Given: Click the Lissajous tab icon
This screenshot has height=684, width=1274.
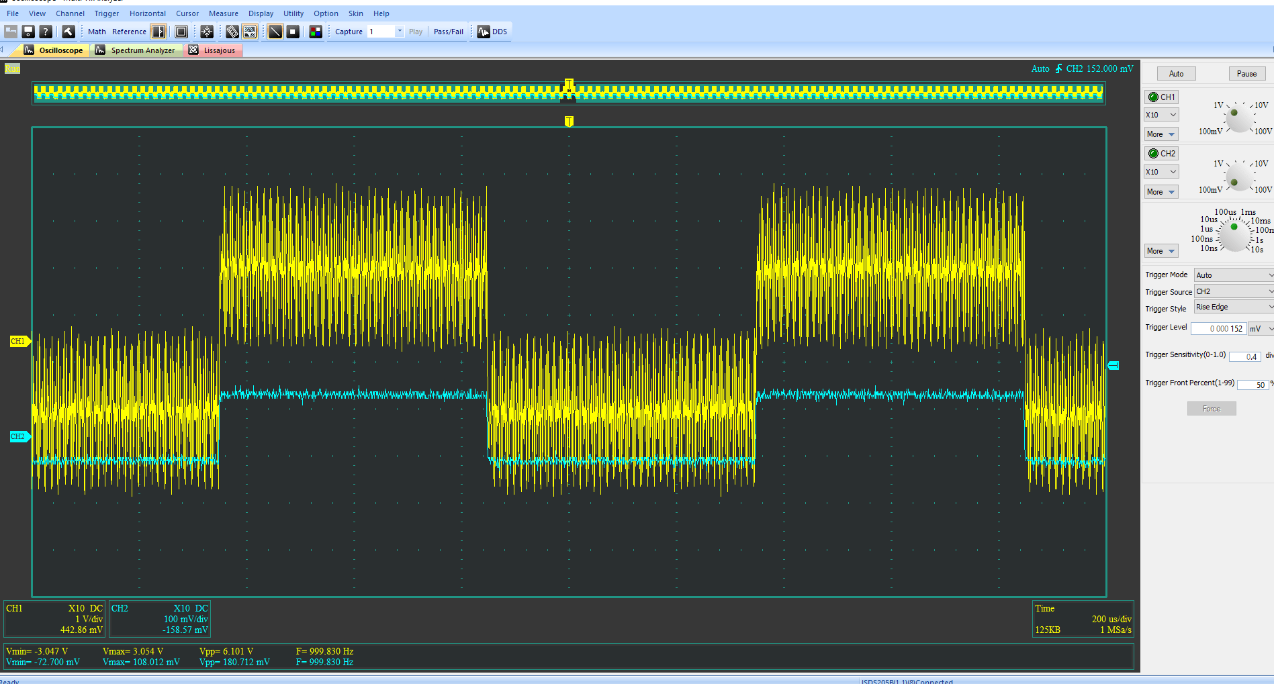Looking at the screenshot, I should (x=193, y=50).
